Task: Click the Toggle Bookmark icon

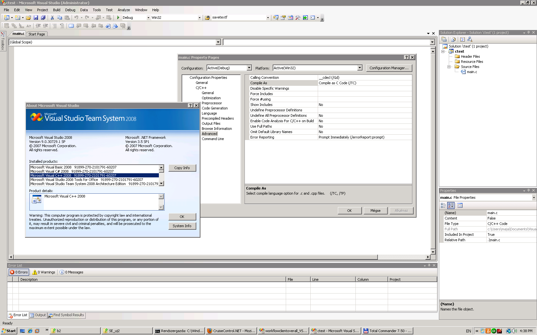Action: [71, 26]
